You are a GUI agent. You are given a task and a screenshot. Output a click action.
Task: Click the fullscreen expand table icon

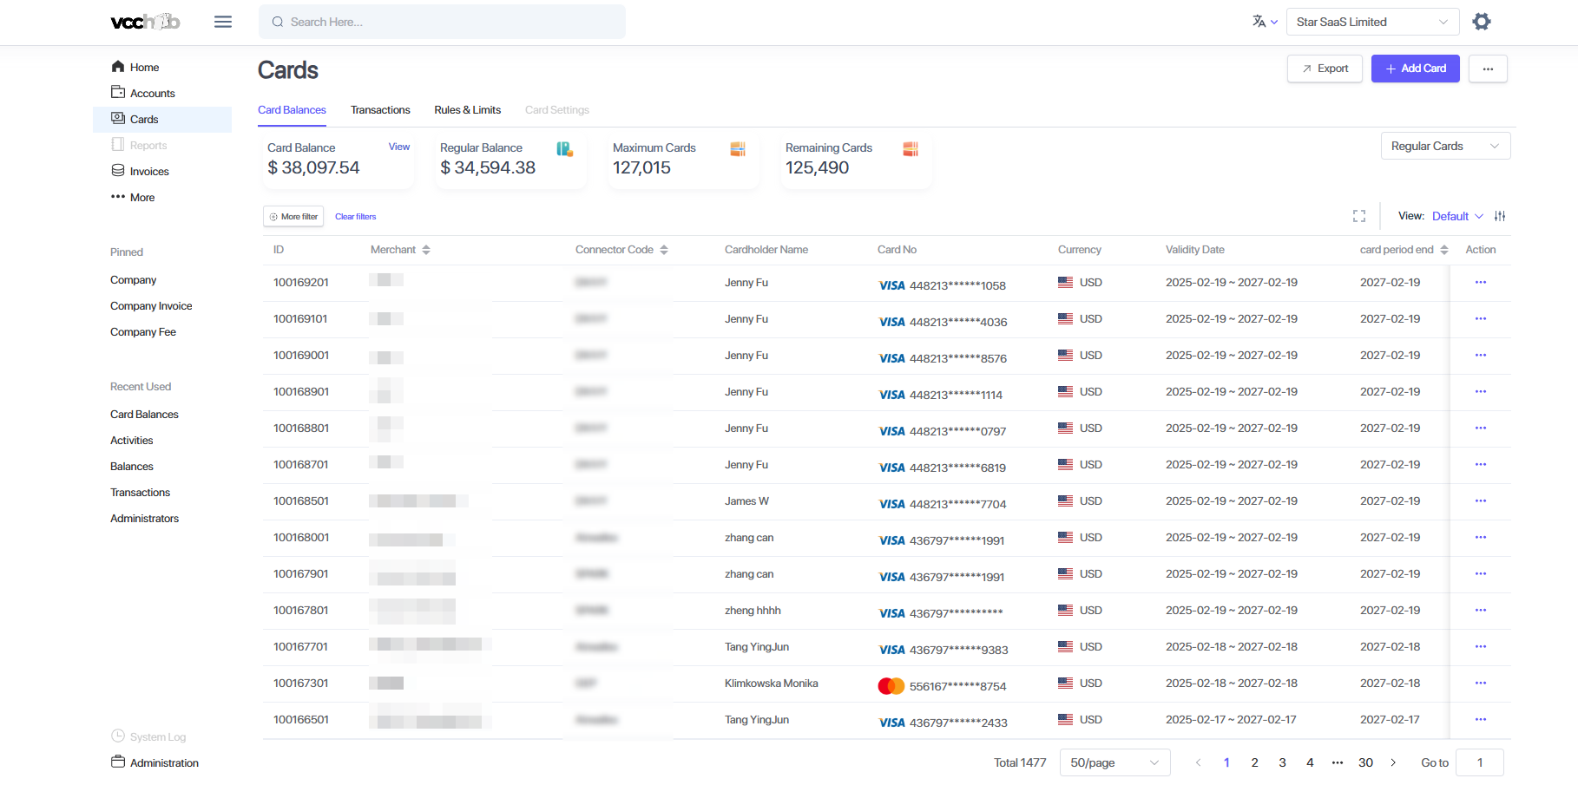click(1359, 216)
